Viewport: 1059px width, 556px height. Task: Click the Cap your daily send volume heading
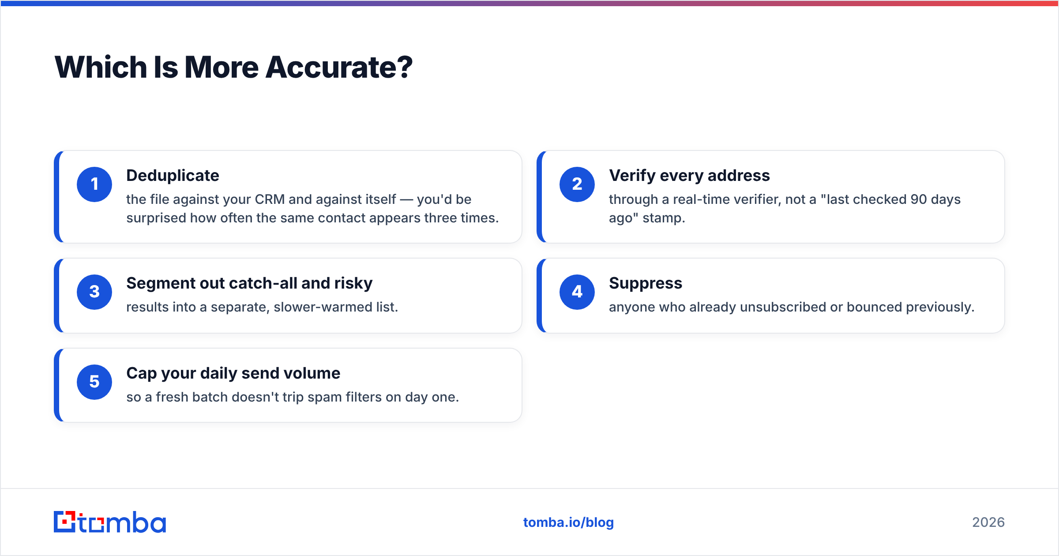point(233,373)
